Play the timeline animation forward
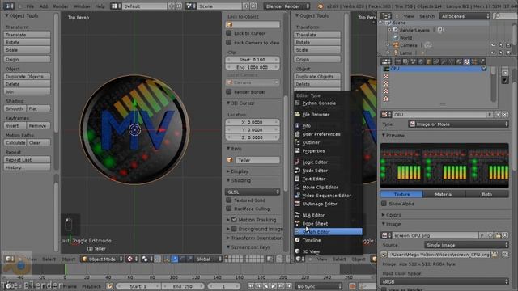Image resolution: width=518 pixels, height=291 pixels. [274, 286]
